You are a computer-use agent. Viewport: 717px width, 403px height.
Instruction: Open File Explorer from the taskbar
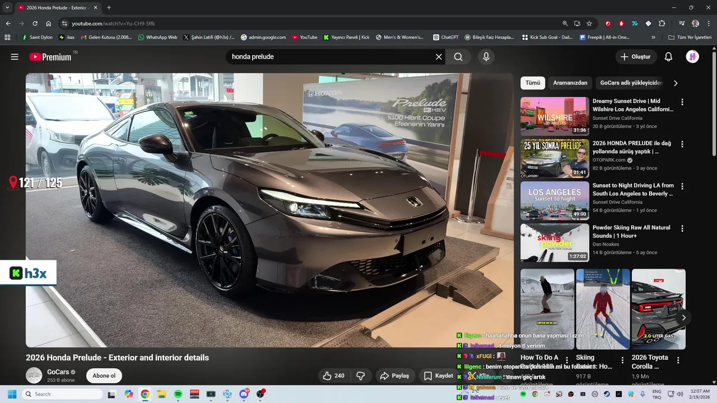click(x=161, y=394)
